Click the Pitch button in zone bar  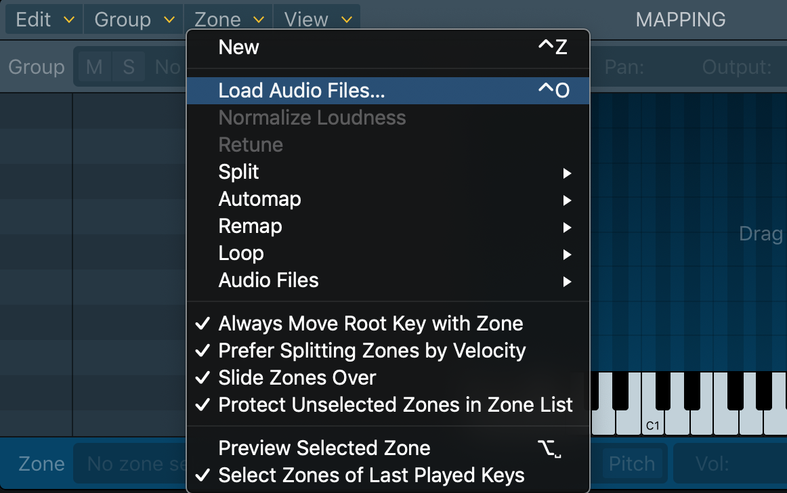tap(631, 464)
